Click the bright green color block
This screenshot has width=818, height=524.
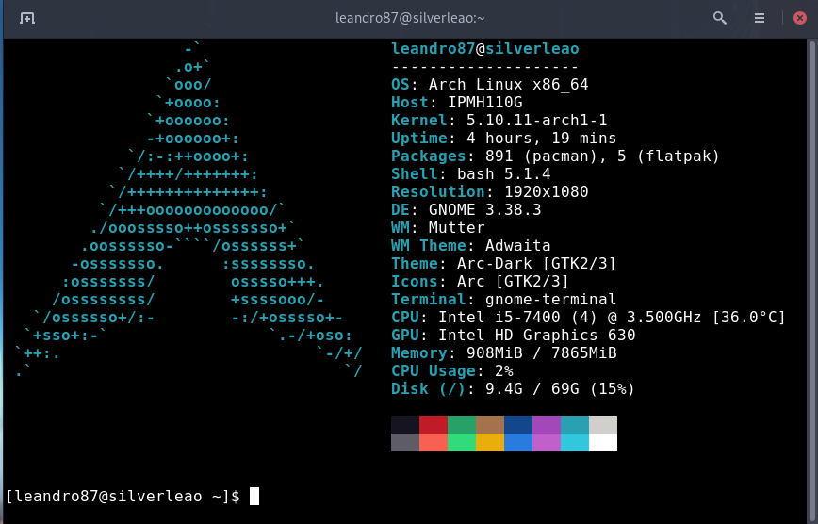[462, 443]
